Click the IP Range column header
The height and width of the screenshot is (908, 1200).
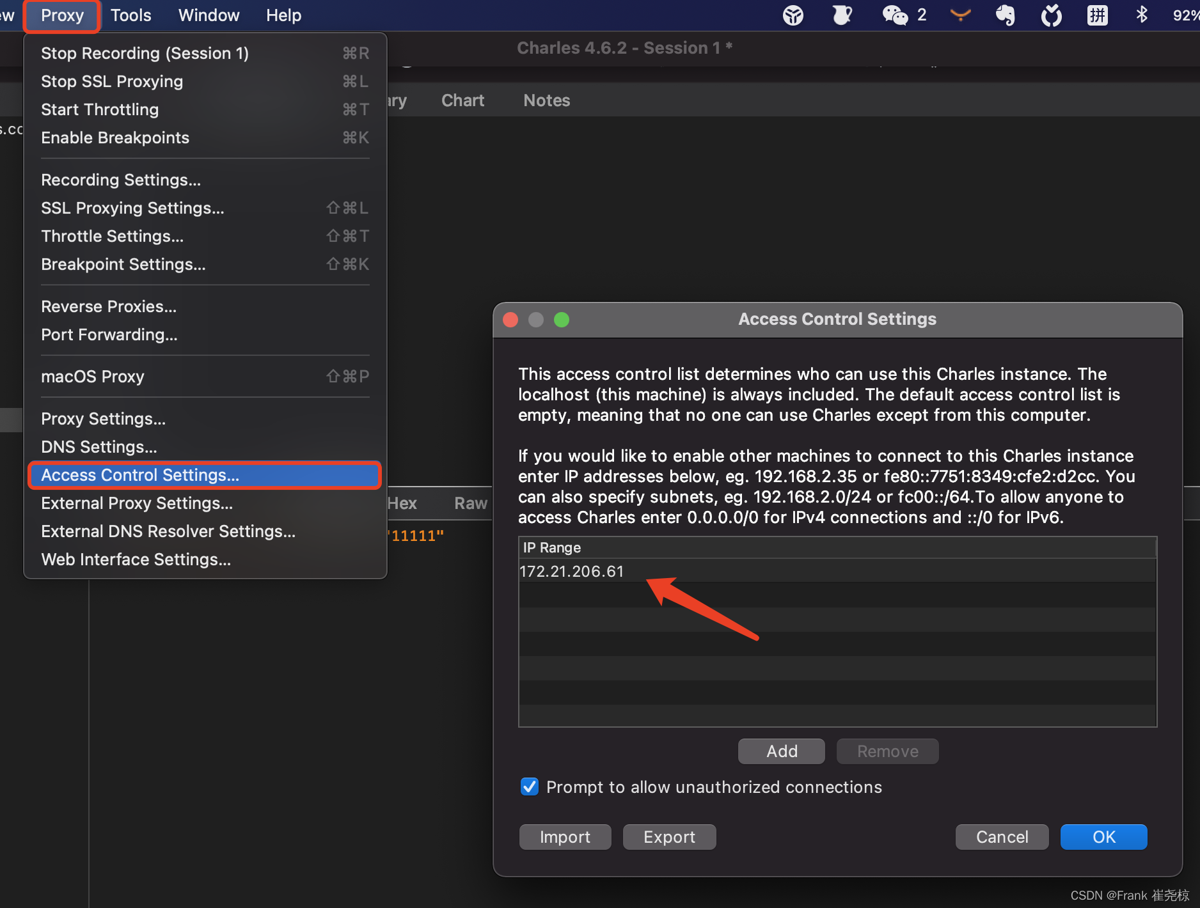(837, 547)
